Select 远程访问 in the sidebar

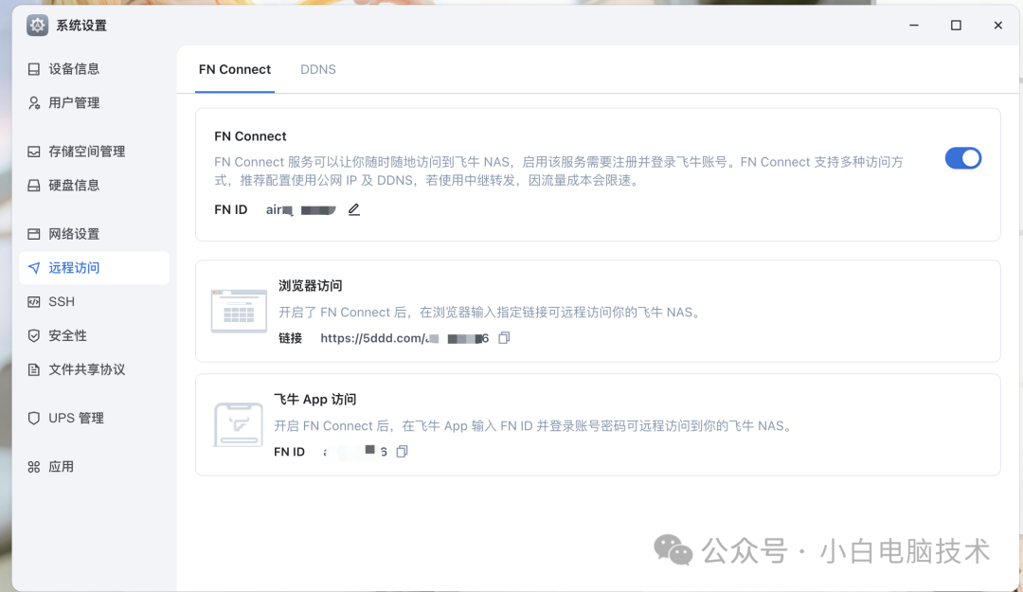[x=95, y=268]
